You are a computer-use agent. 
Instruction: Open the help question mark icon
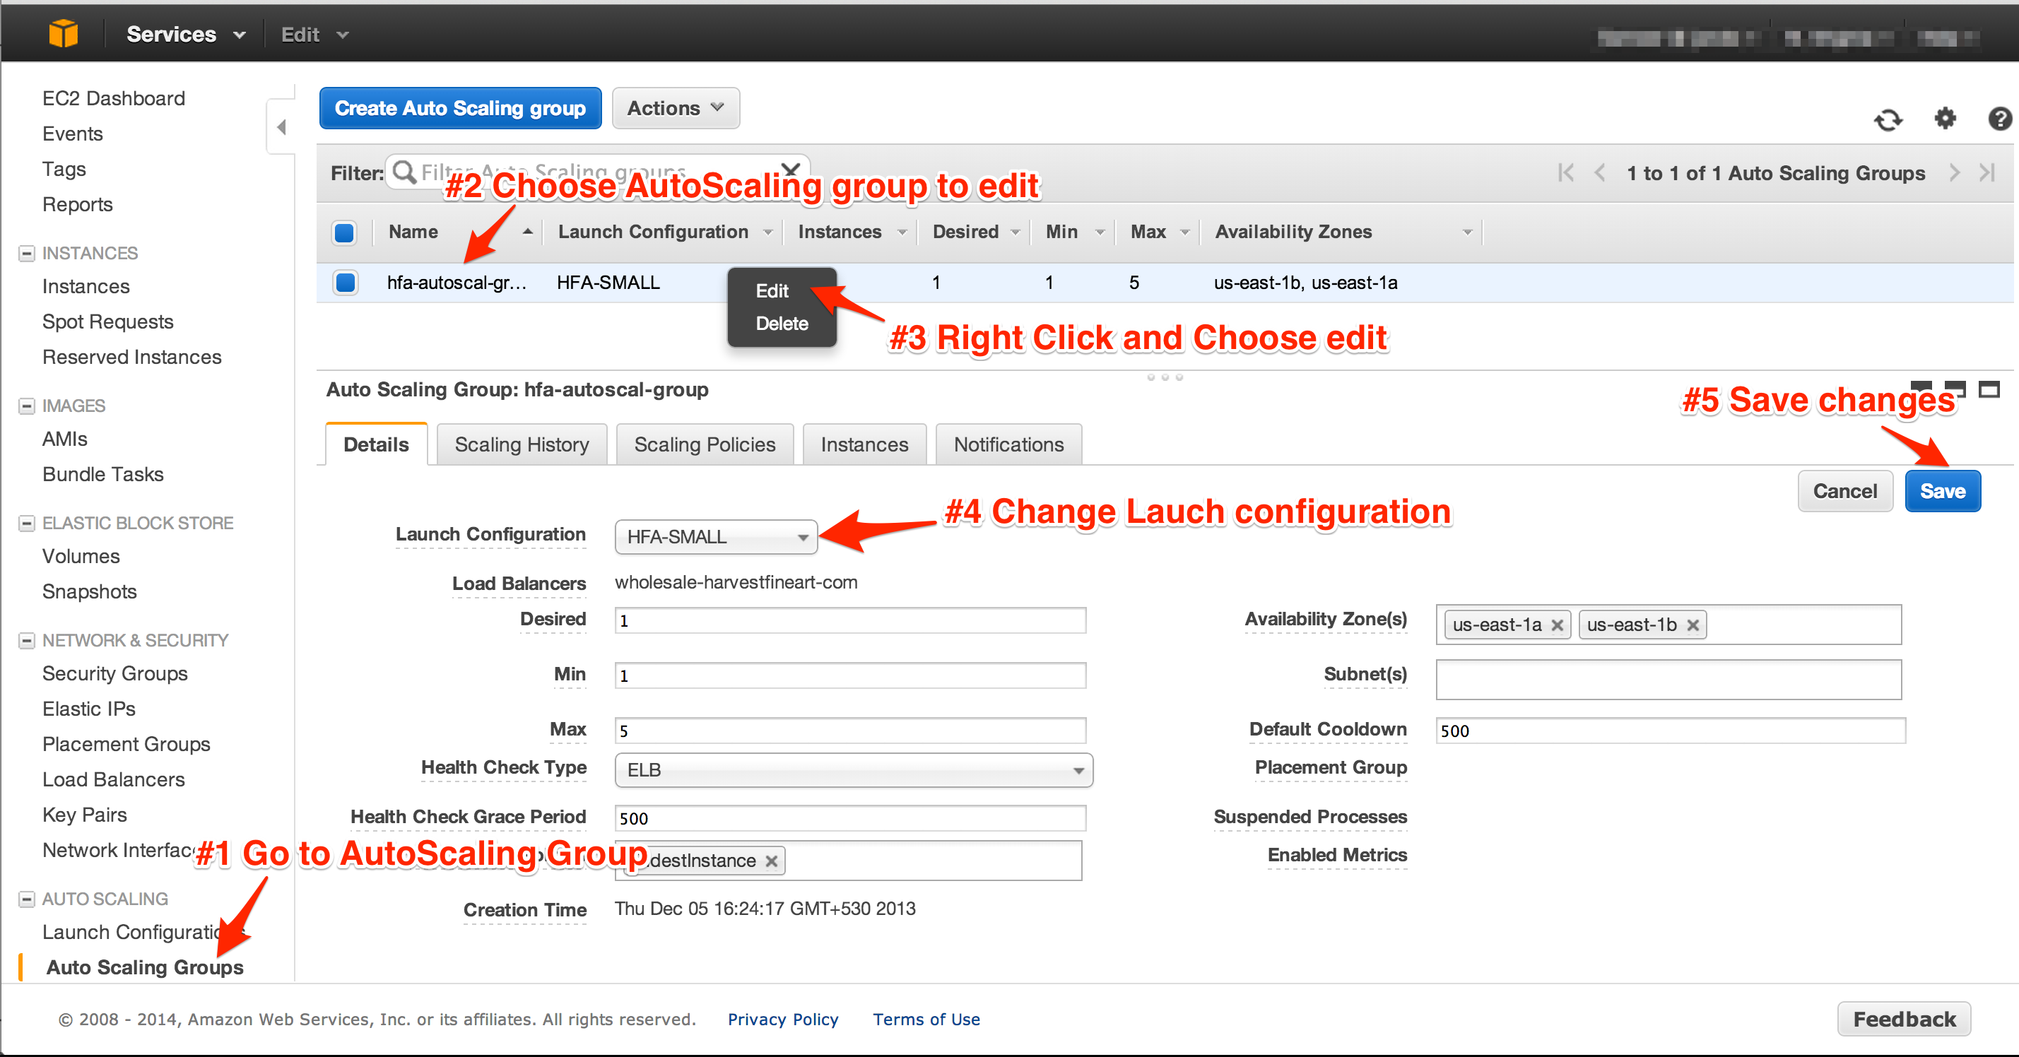coord(1999,118)
